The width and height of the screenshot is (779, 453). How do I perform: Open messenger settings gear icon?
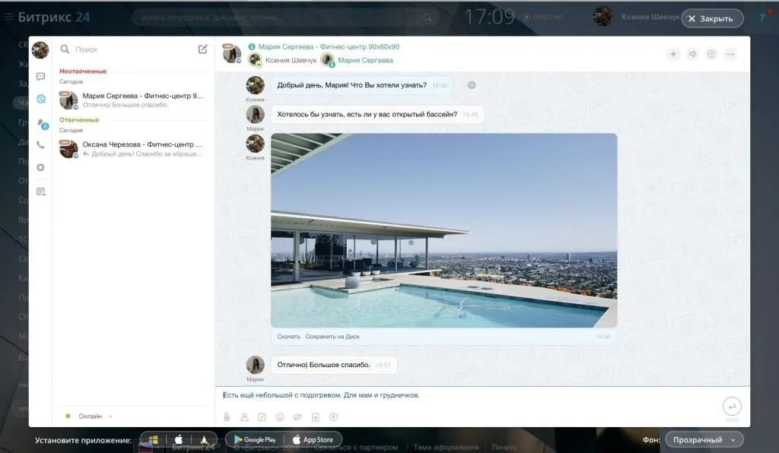point(40,167)
